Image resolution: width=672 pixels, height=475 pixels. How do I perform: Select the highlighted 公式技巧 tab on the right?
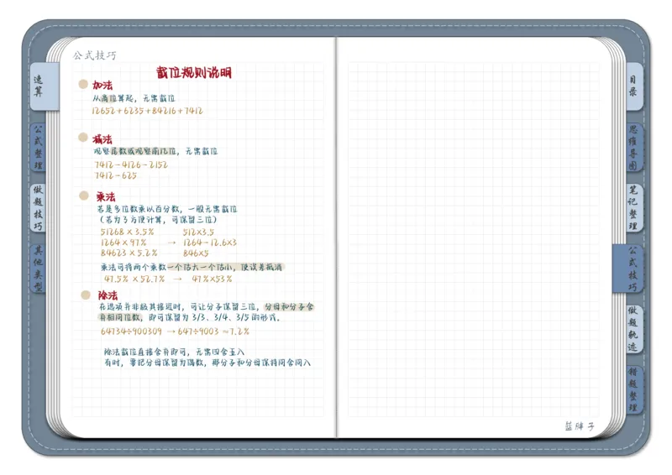tap(627, 269)
